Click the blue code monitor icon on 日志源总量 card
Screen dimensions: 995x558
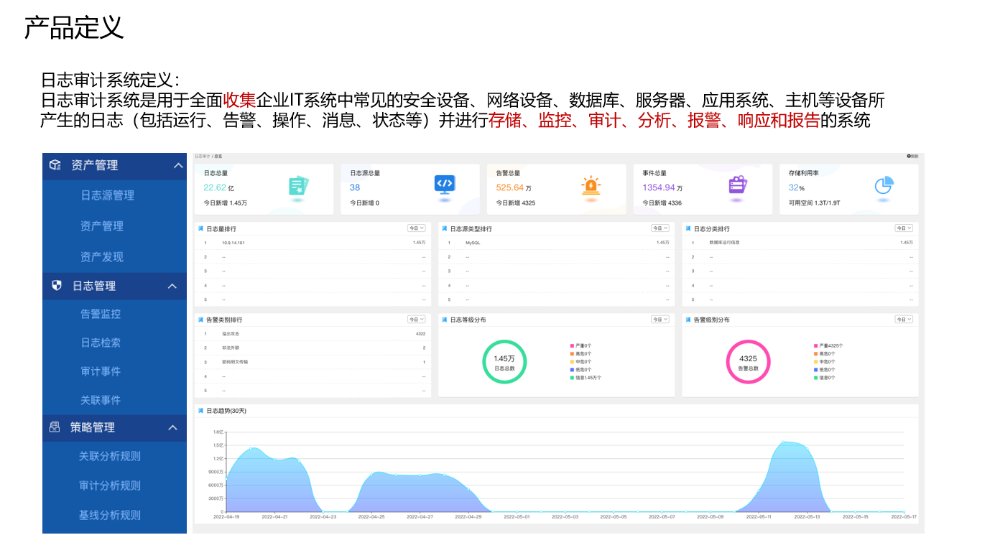tap(445, 185)
